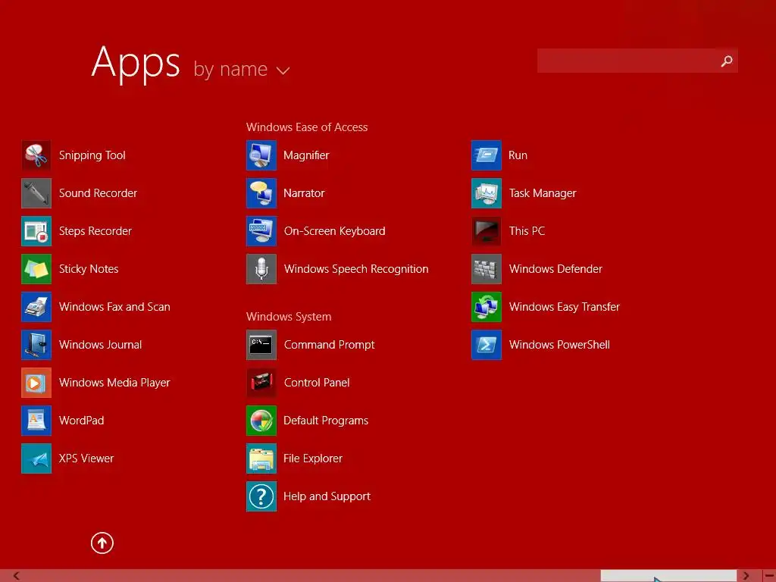Open the Default Programs icon
This screenshot has width=776, height=582.
(x=261, y=421)
